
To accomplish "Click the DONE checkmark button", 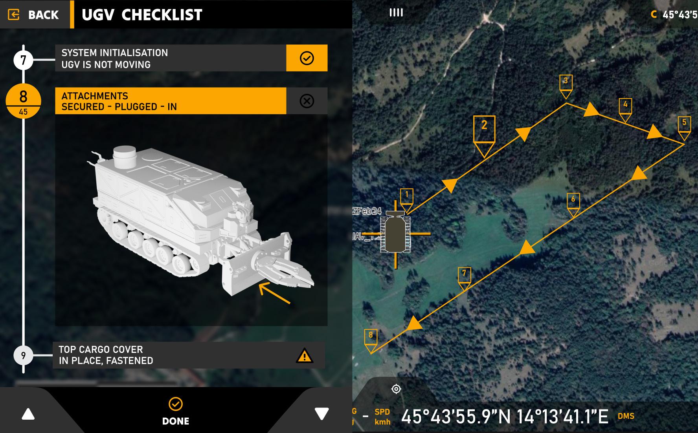I will 176,411.
